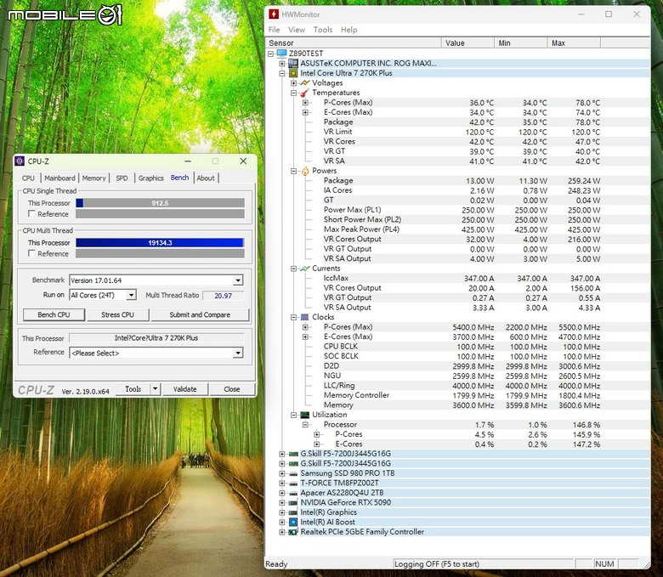Open the Tools dropdown arrow in CPU-Z

[156, 389]
